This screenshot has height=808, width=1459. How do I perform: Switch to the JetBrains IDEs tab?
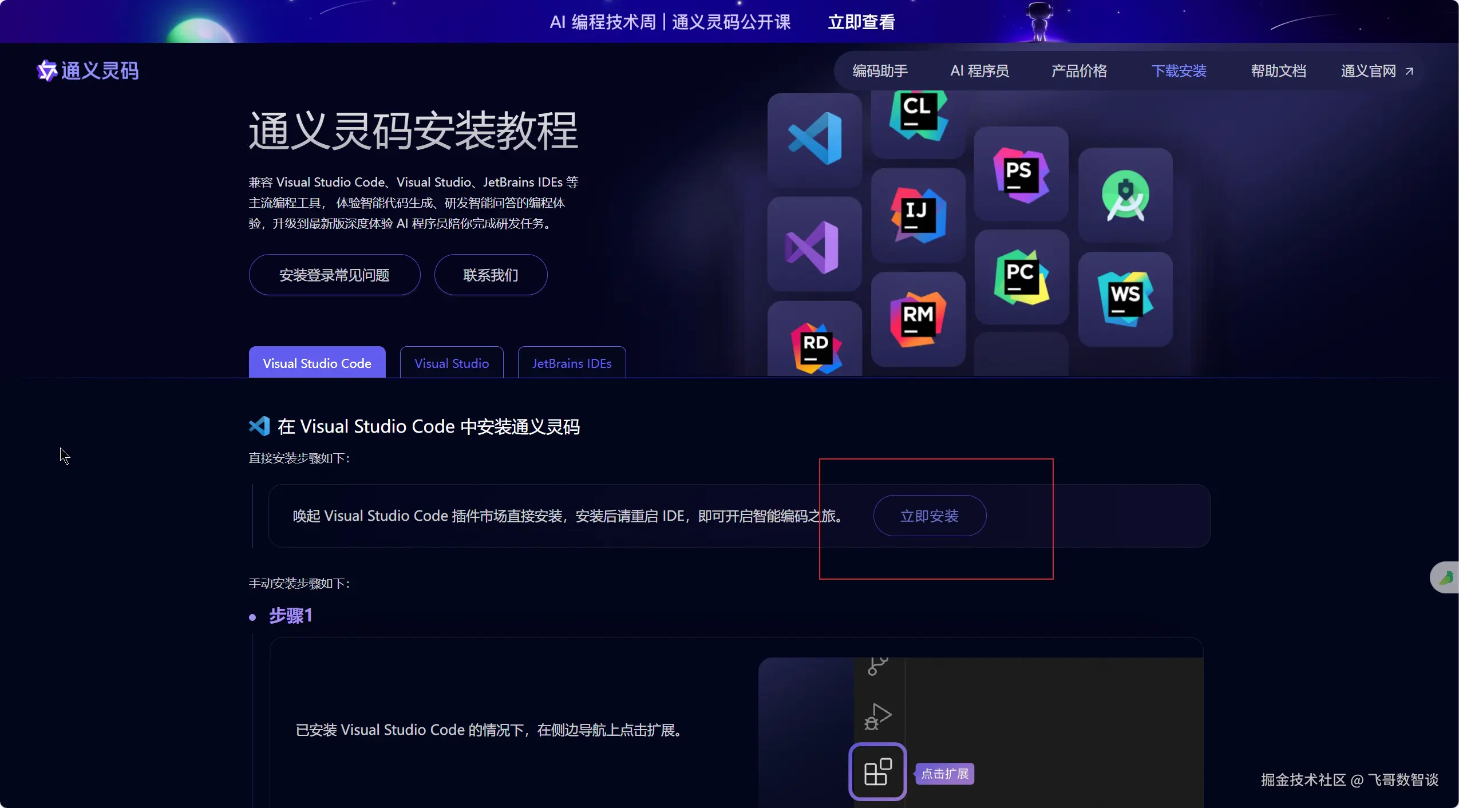point(571,363)
